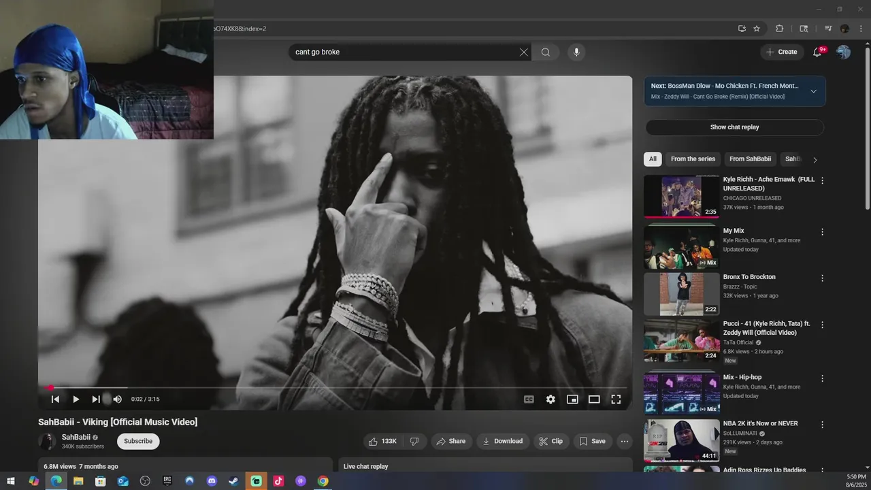Bookmark this page with star icon
This screenshot has height=490, width=871.
click(x=757, y=29)
